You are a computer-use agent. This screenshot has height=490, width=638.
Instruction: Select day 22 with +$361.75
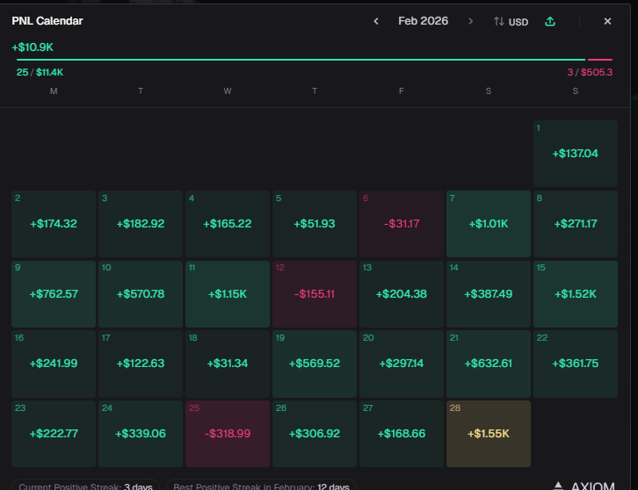pyautogui.click(x=576, y=364)
